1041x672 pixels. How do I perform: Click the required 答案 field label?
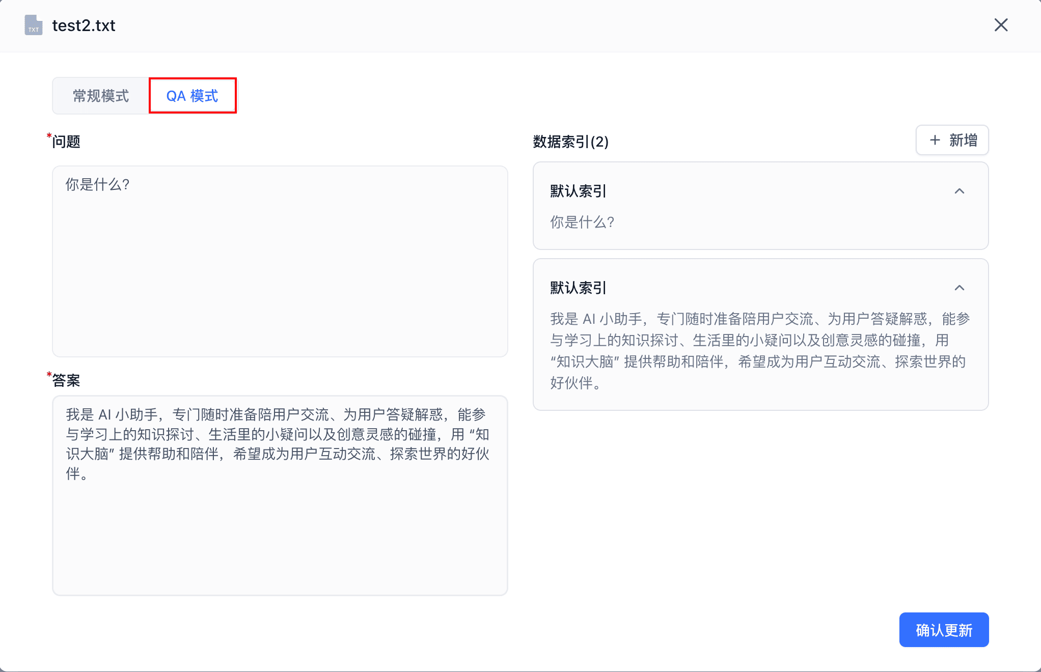coord(66,380)
